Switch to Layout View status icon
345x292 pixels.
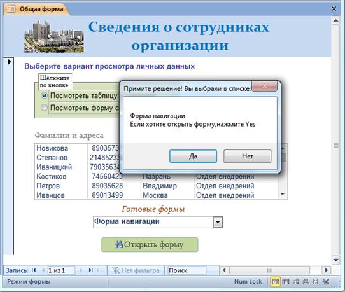[x=316, y=281]
